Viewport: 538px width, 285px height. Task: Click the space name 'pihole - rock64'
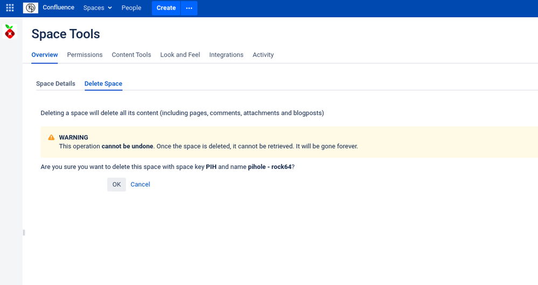coord(270,167)
